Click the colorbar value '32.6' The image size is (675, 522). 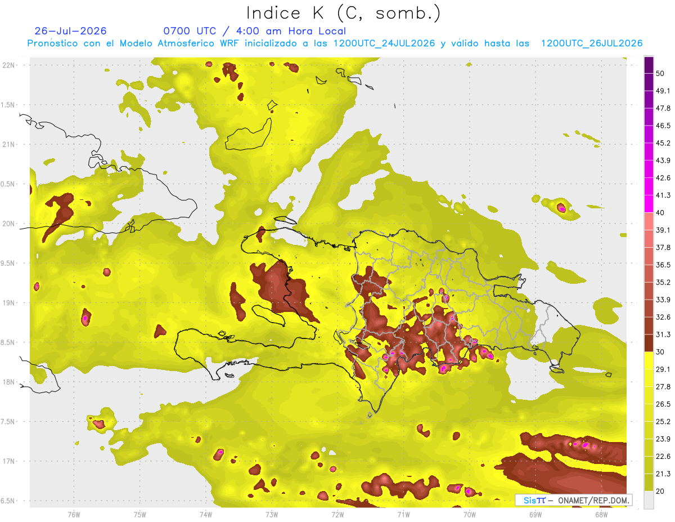click(663, 317)
